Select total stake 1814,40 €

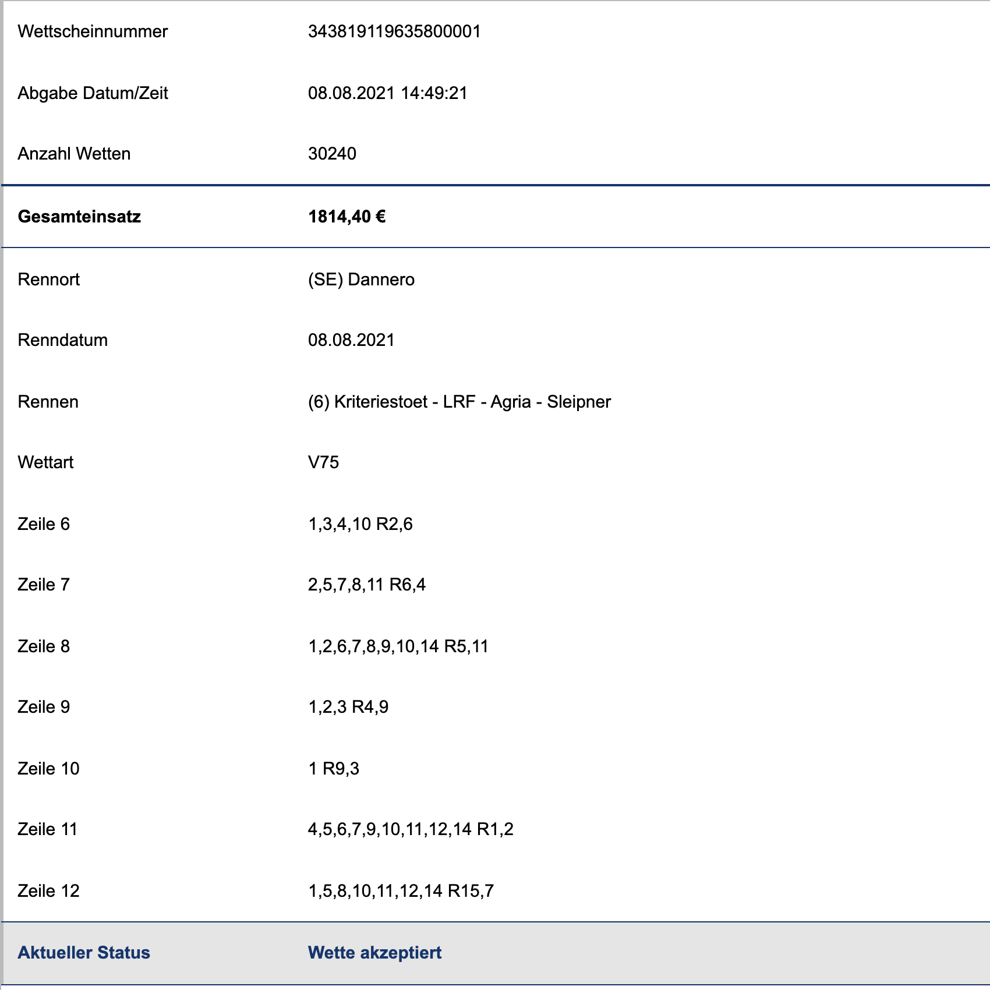coord(346,217)
